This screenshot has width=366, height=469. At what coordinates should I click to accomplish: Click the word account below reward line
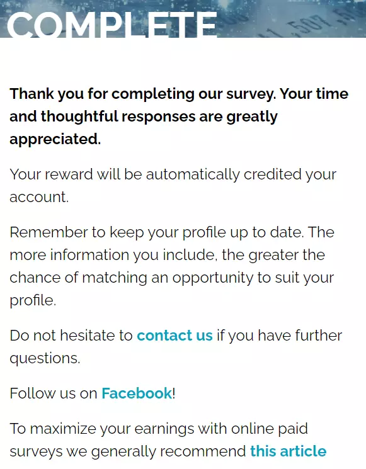(39, 197)
